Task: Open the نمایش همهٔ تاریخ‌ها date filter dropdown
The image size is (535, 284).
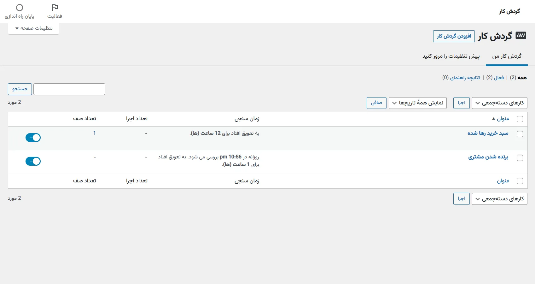Action: [417, 103]
